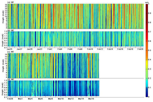Viewport: 153px width, 102px height.
Task: Select the Feb8 date tick label
Action: (80, 49)
